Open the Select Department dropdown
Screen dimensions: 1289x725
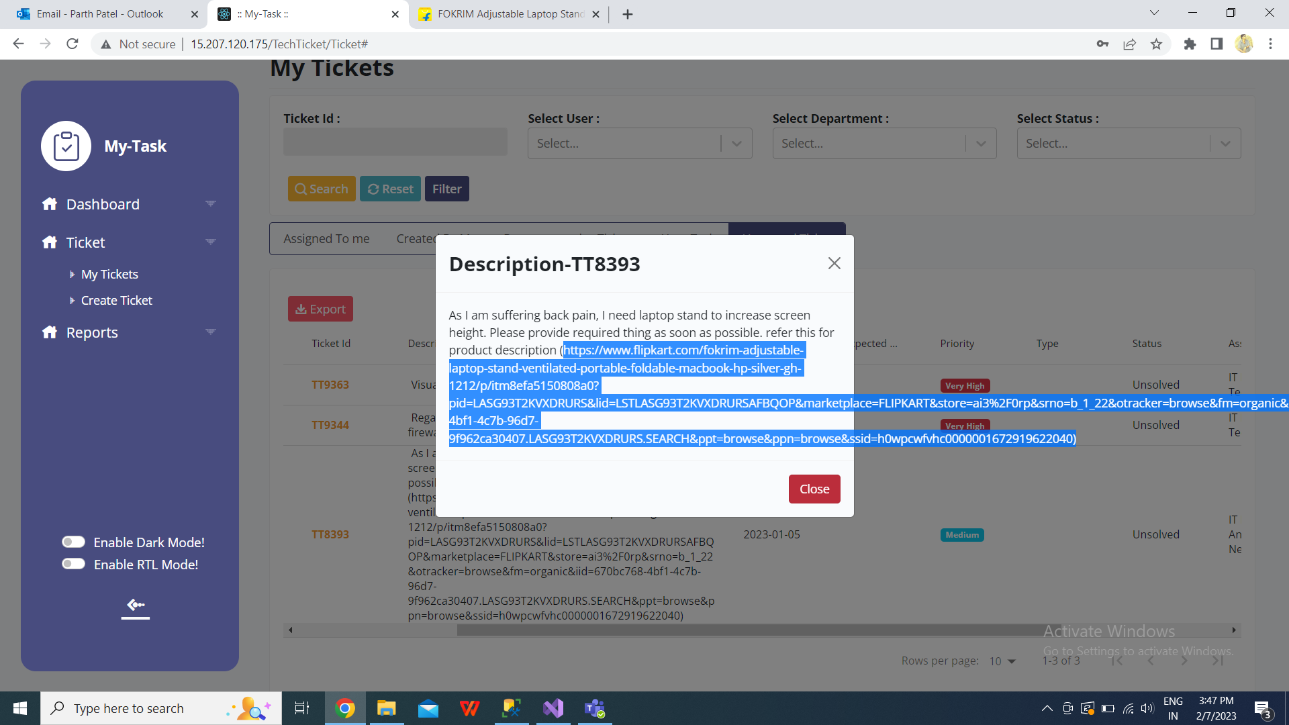click(x=884, y=143)
